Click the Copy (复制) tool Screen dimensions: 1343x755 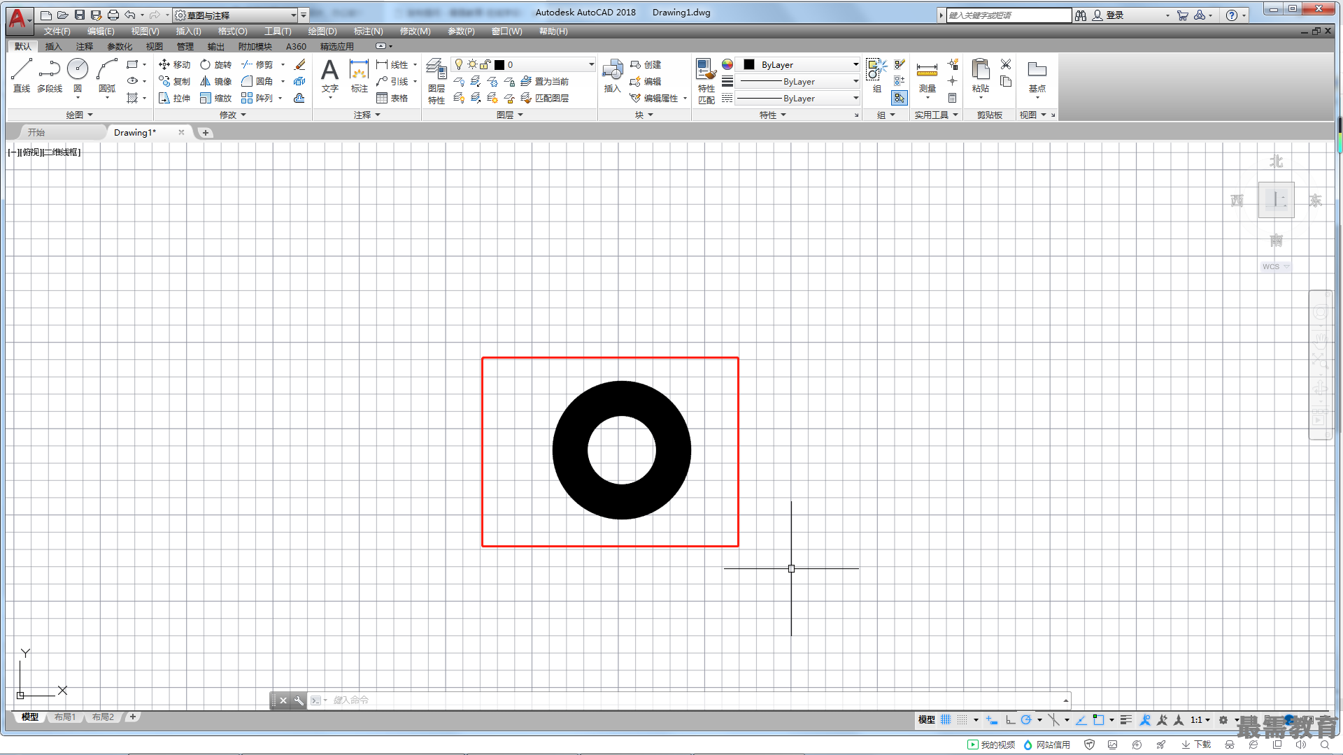[x=174, y=81]
